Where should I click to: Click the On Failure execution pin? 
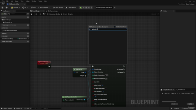(x=124, y=72)
